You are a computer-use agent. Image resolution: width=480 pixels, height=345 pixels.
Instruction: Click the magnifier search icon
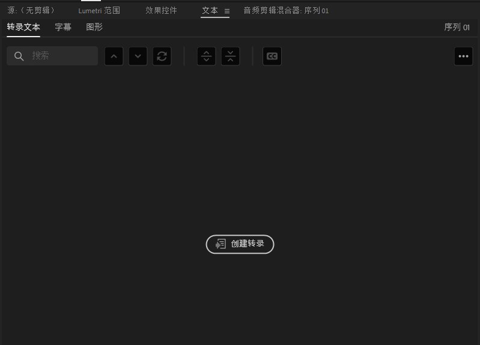coord(19,56)
